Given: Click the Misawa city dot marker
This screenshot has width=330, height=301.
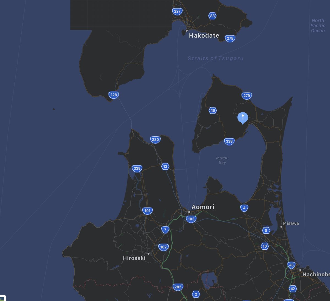Looking at the screenshot, I should pyautogui.click(x=281, y=227).
